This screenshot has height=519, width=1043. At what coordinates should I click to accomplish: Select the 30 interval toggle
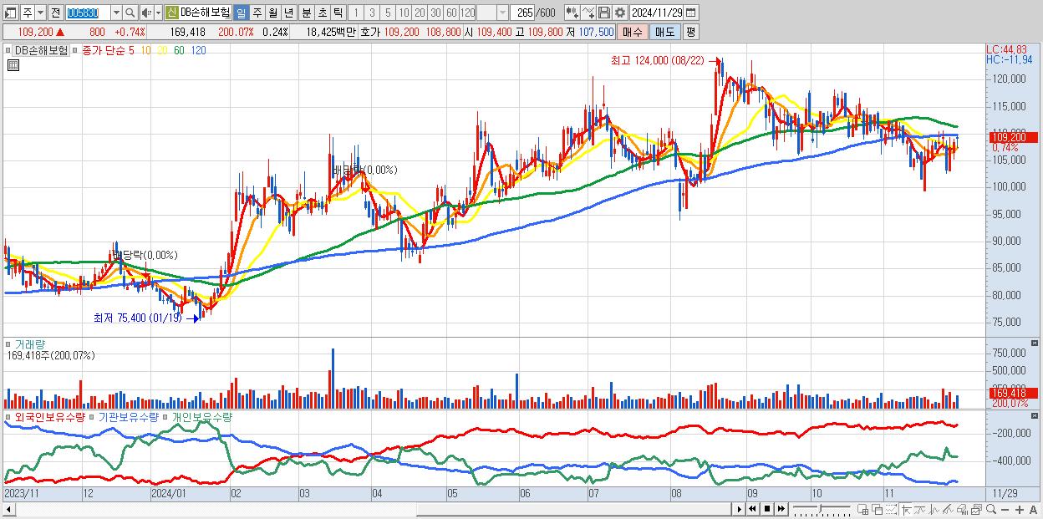click(x=435, y=13)
